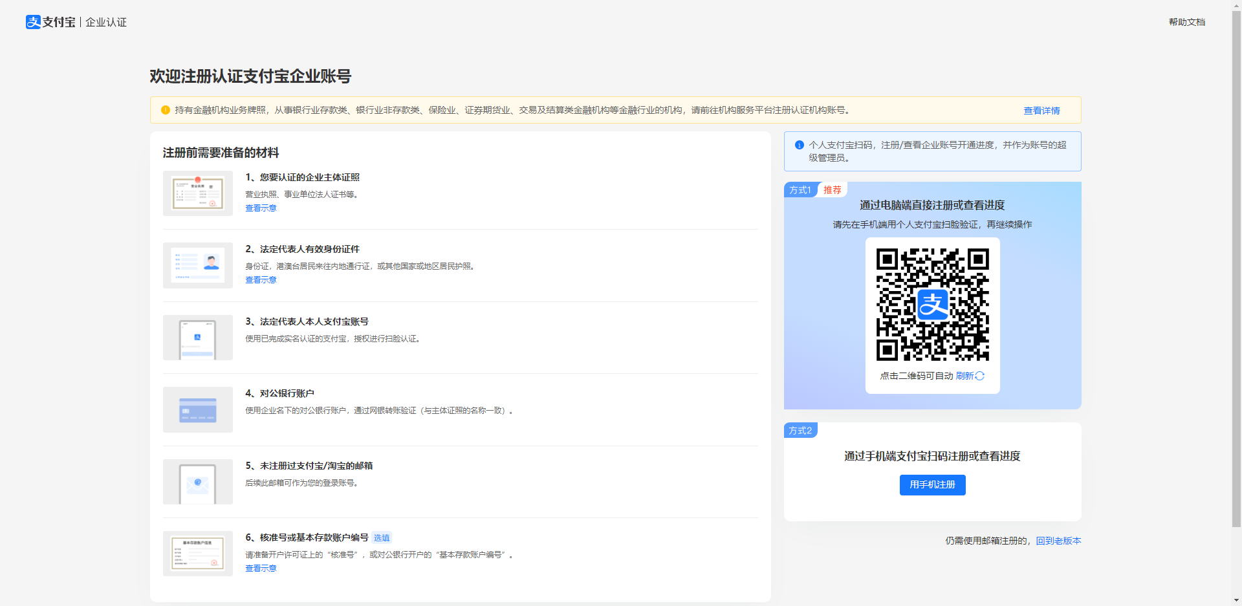
Task: Click the 基本存款账户 sample image
Action: 197,554
